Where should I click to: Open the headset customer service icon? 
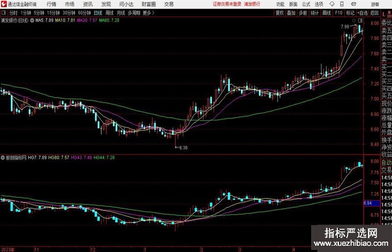pos(332,4)
